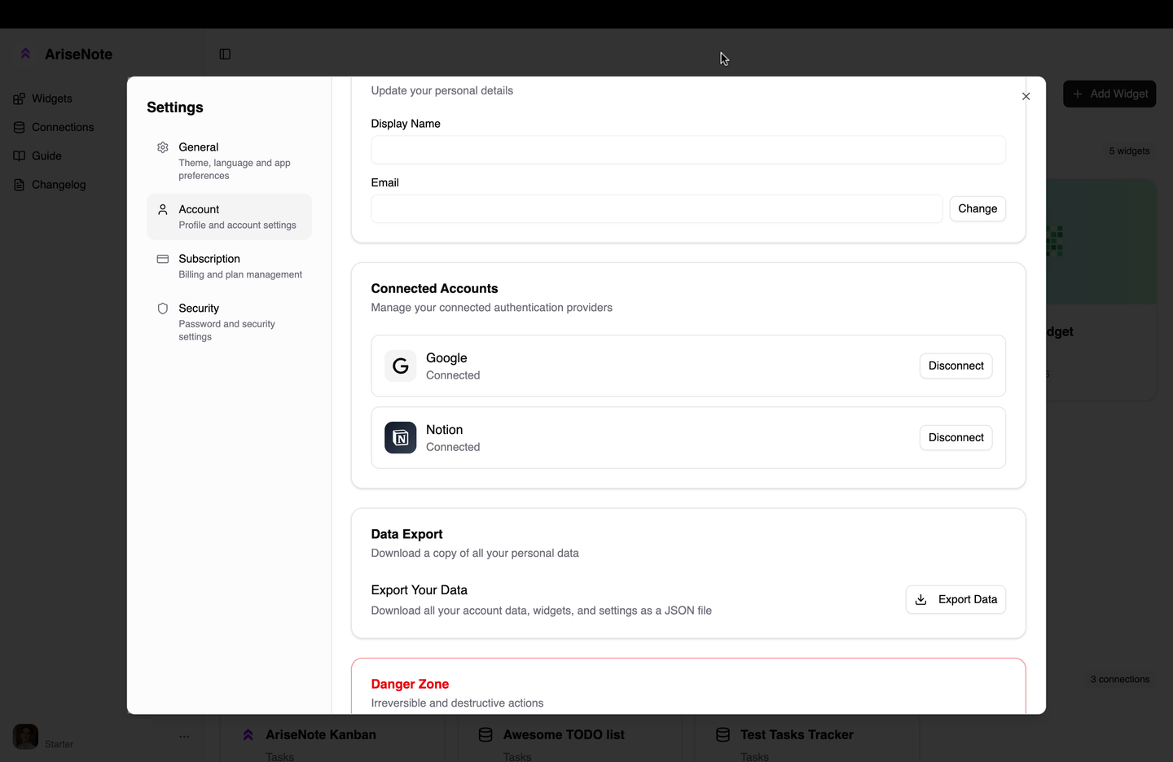The height and width of the screenshot is (762, 1173).
Task: Click the Account person icon
Action: 163,209
